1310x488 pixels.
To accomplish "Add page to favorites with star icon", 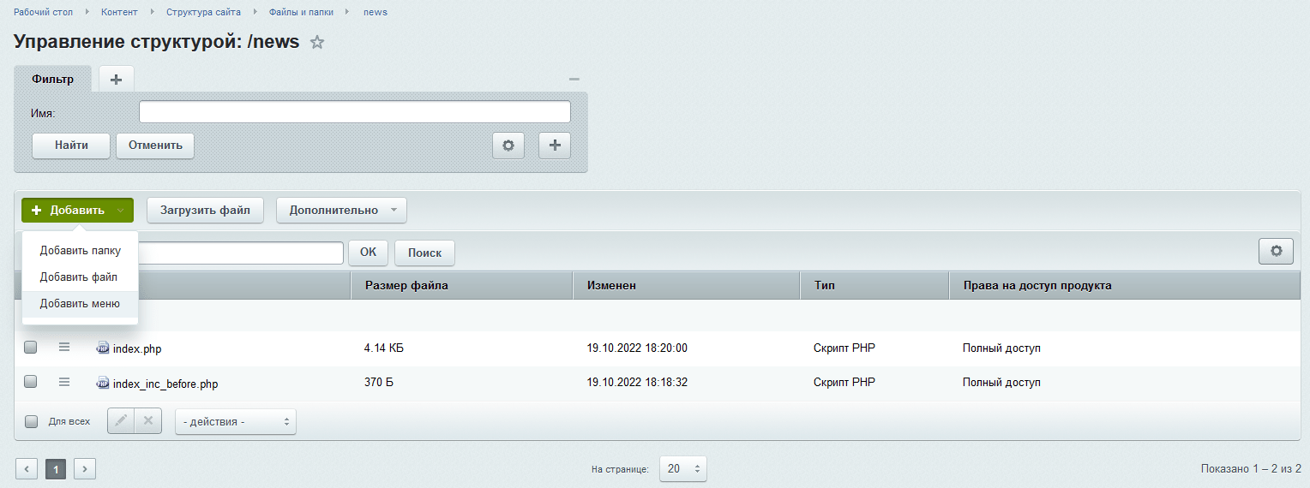I will tap(317, 42).
